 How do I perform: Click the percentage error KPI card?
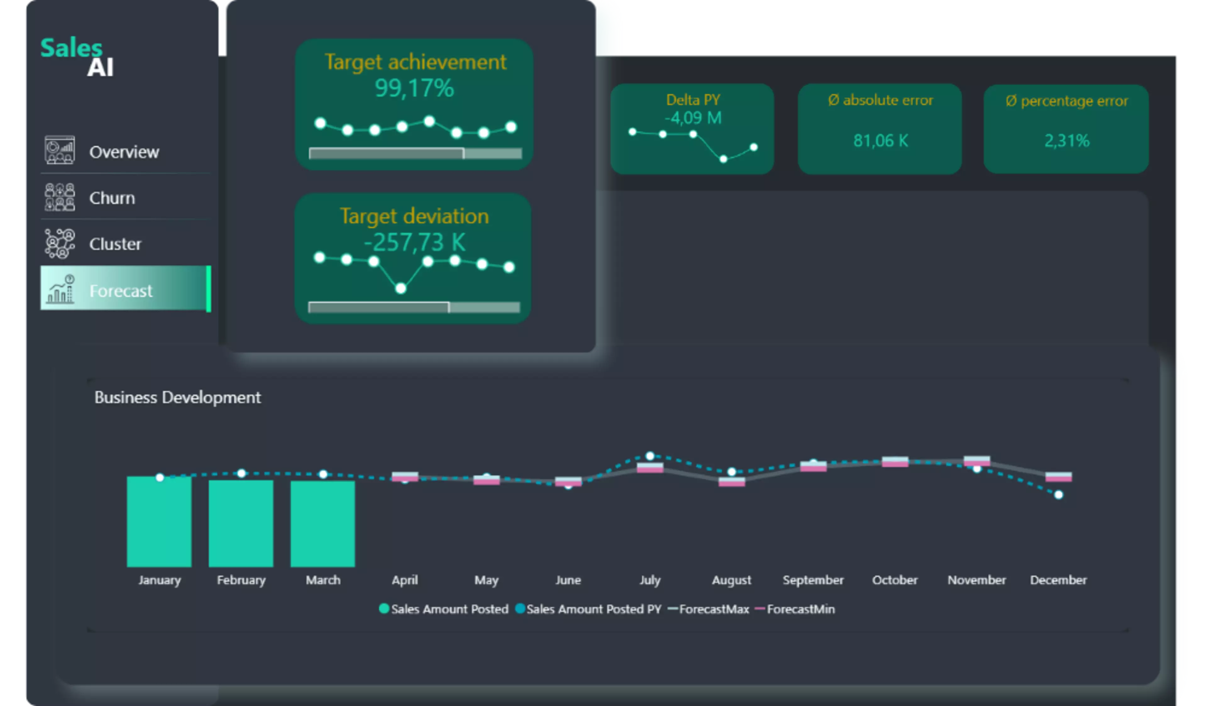click(x=1066, y=129)
